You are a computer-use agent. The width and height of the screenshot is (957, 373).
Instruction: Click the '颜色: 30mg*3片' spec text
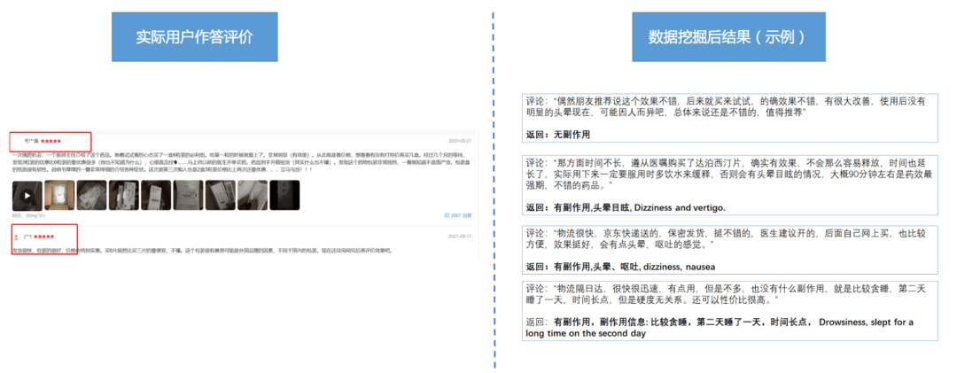click(x=28, y=215)
